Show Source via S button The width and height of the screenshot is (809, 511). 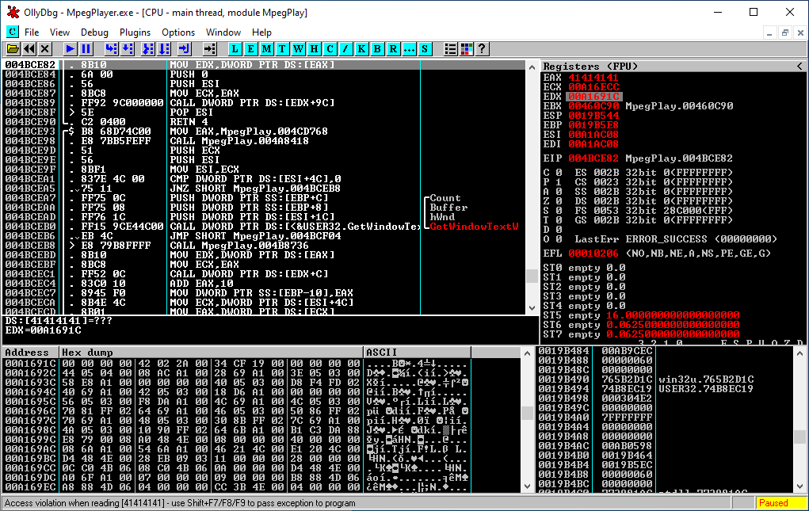point(425,49)
